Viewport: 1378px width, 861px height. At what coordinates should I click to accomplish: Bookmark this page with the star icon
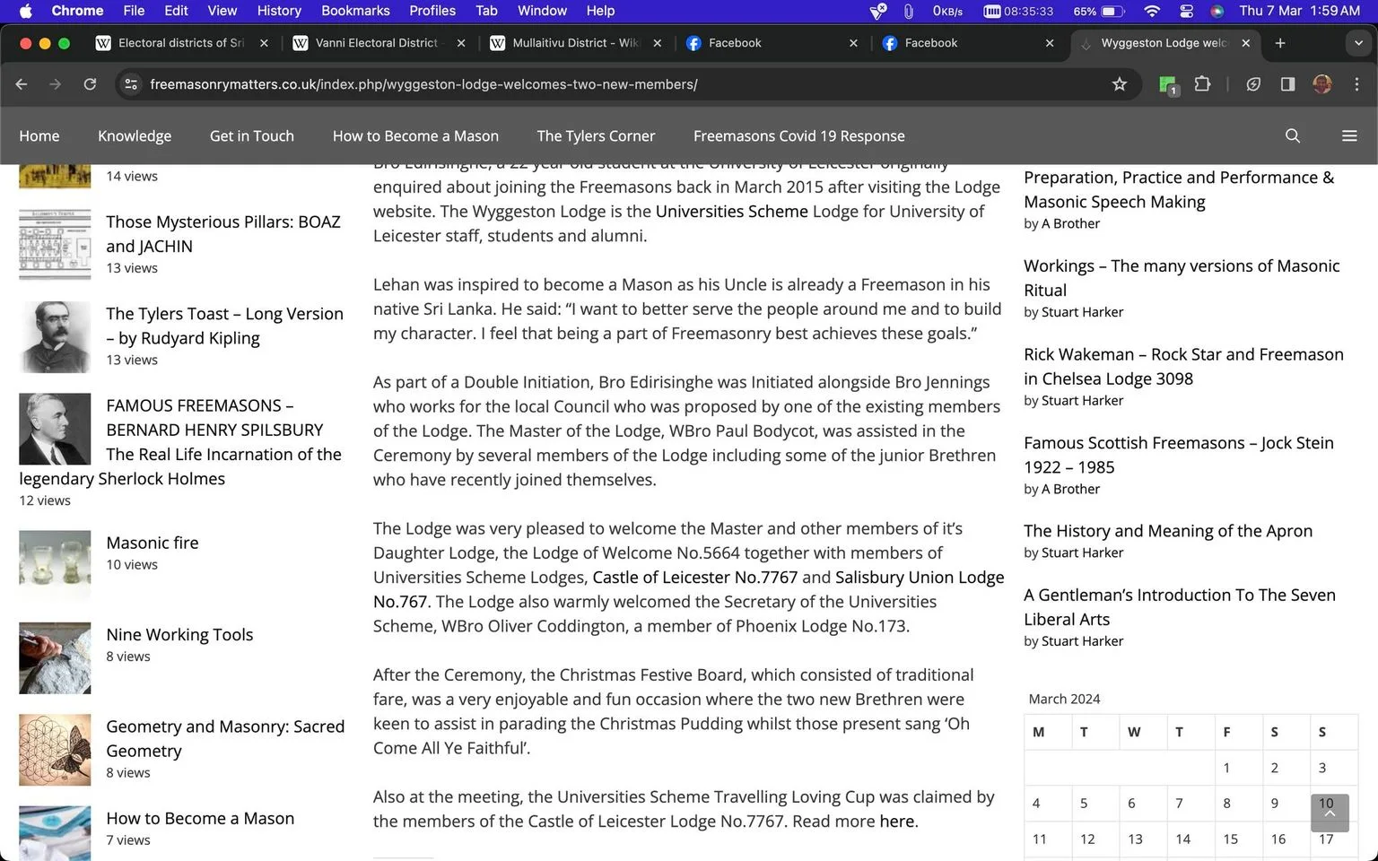pos(1119,84)
